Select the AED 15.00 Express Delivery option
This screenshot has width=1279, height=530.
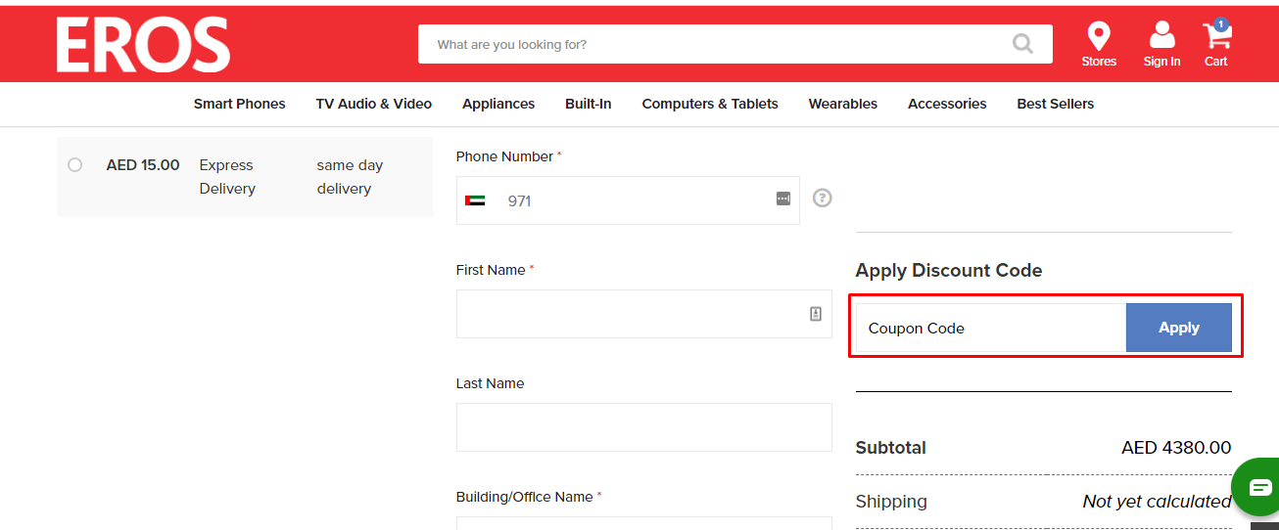[x=74, y=165]
